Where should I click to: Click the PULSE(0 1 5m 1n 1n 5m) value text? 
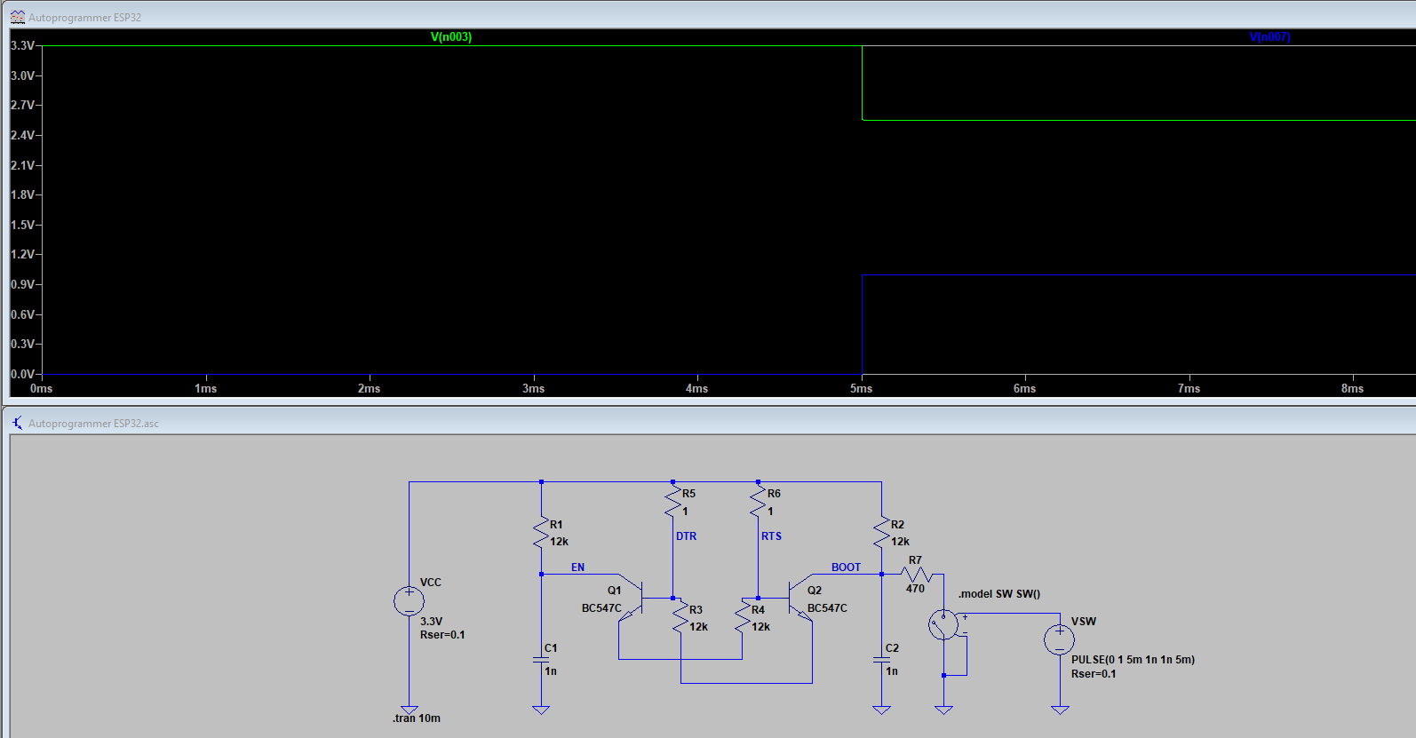[x=1133, y=660]
